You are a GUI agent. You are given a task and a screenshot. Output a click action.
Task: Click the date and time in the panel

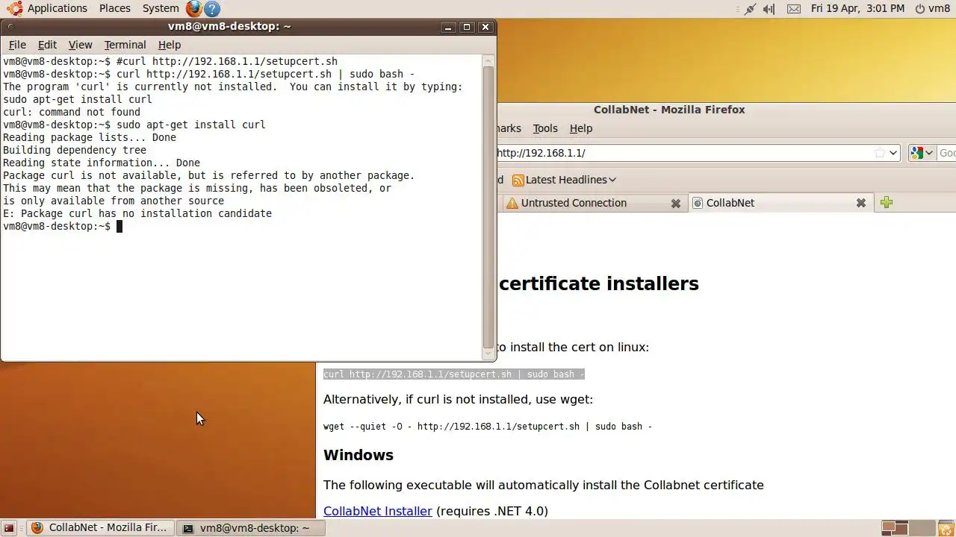(x=857, y=8)
